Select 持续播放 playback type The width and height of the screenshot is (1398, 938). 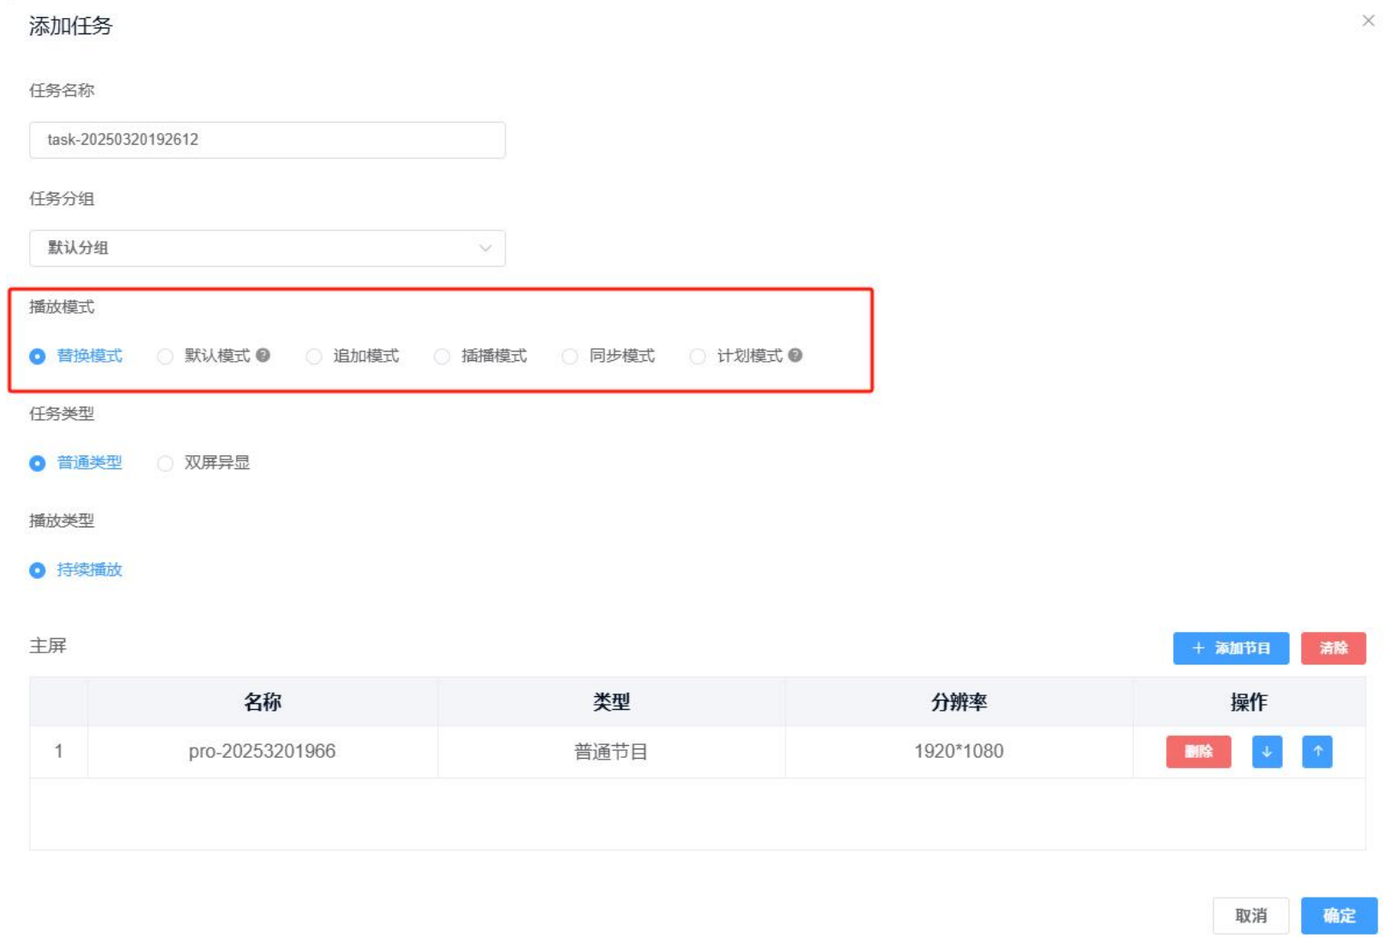tap(38, 571)
